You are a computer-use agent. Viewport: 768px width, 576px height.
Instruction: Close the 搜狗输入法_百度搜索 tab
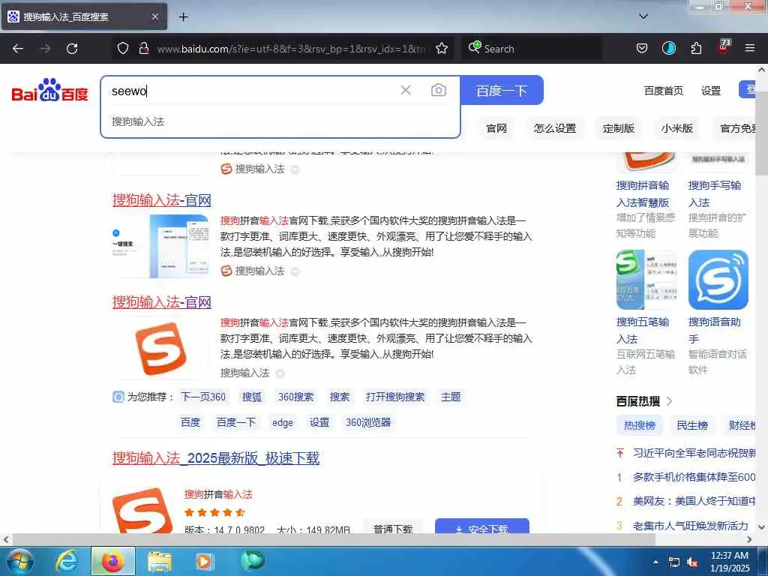pyautogui.click(x=154, y=16)
